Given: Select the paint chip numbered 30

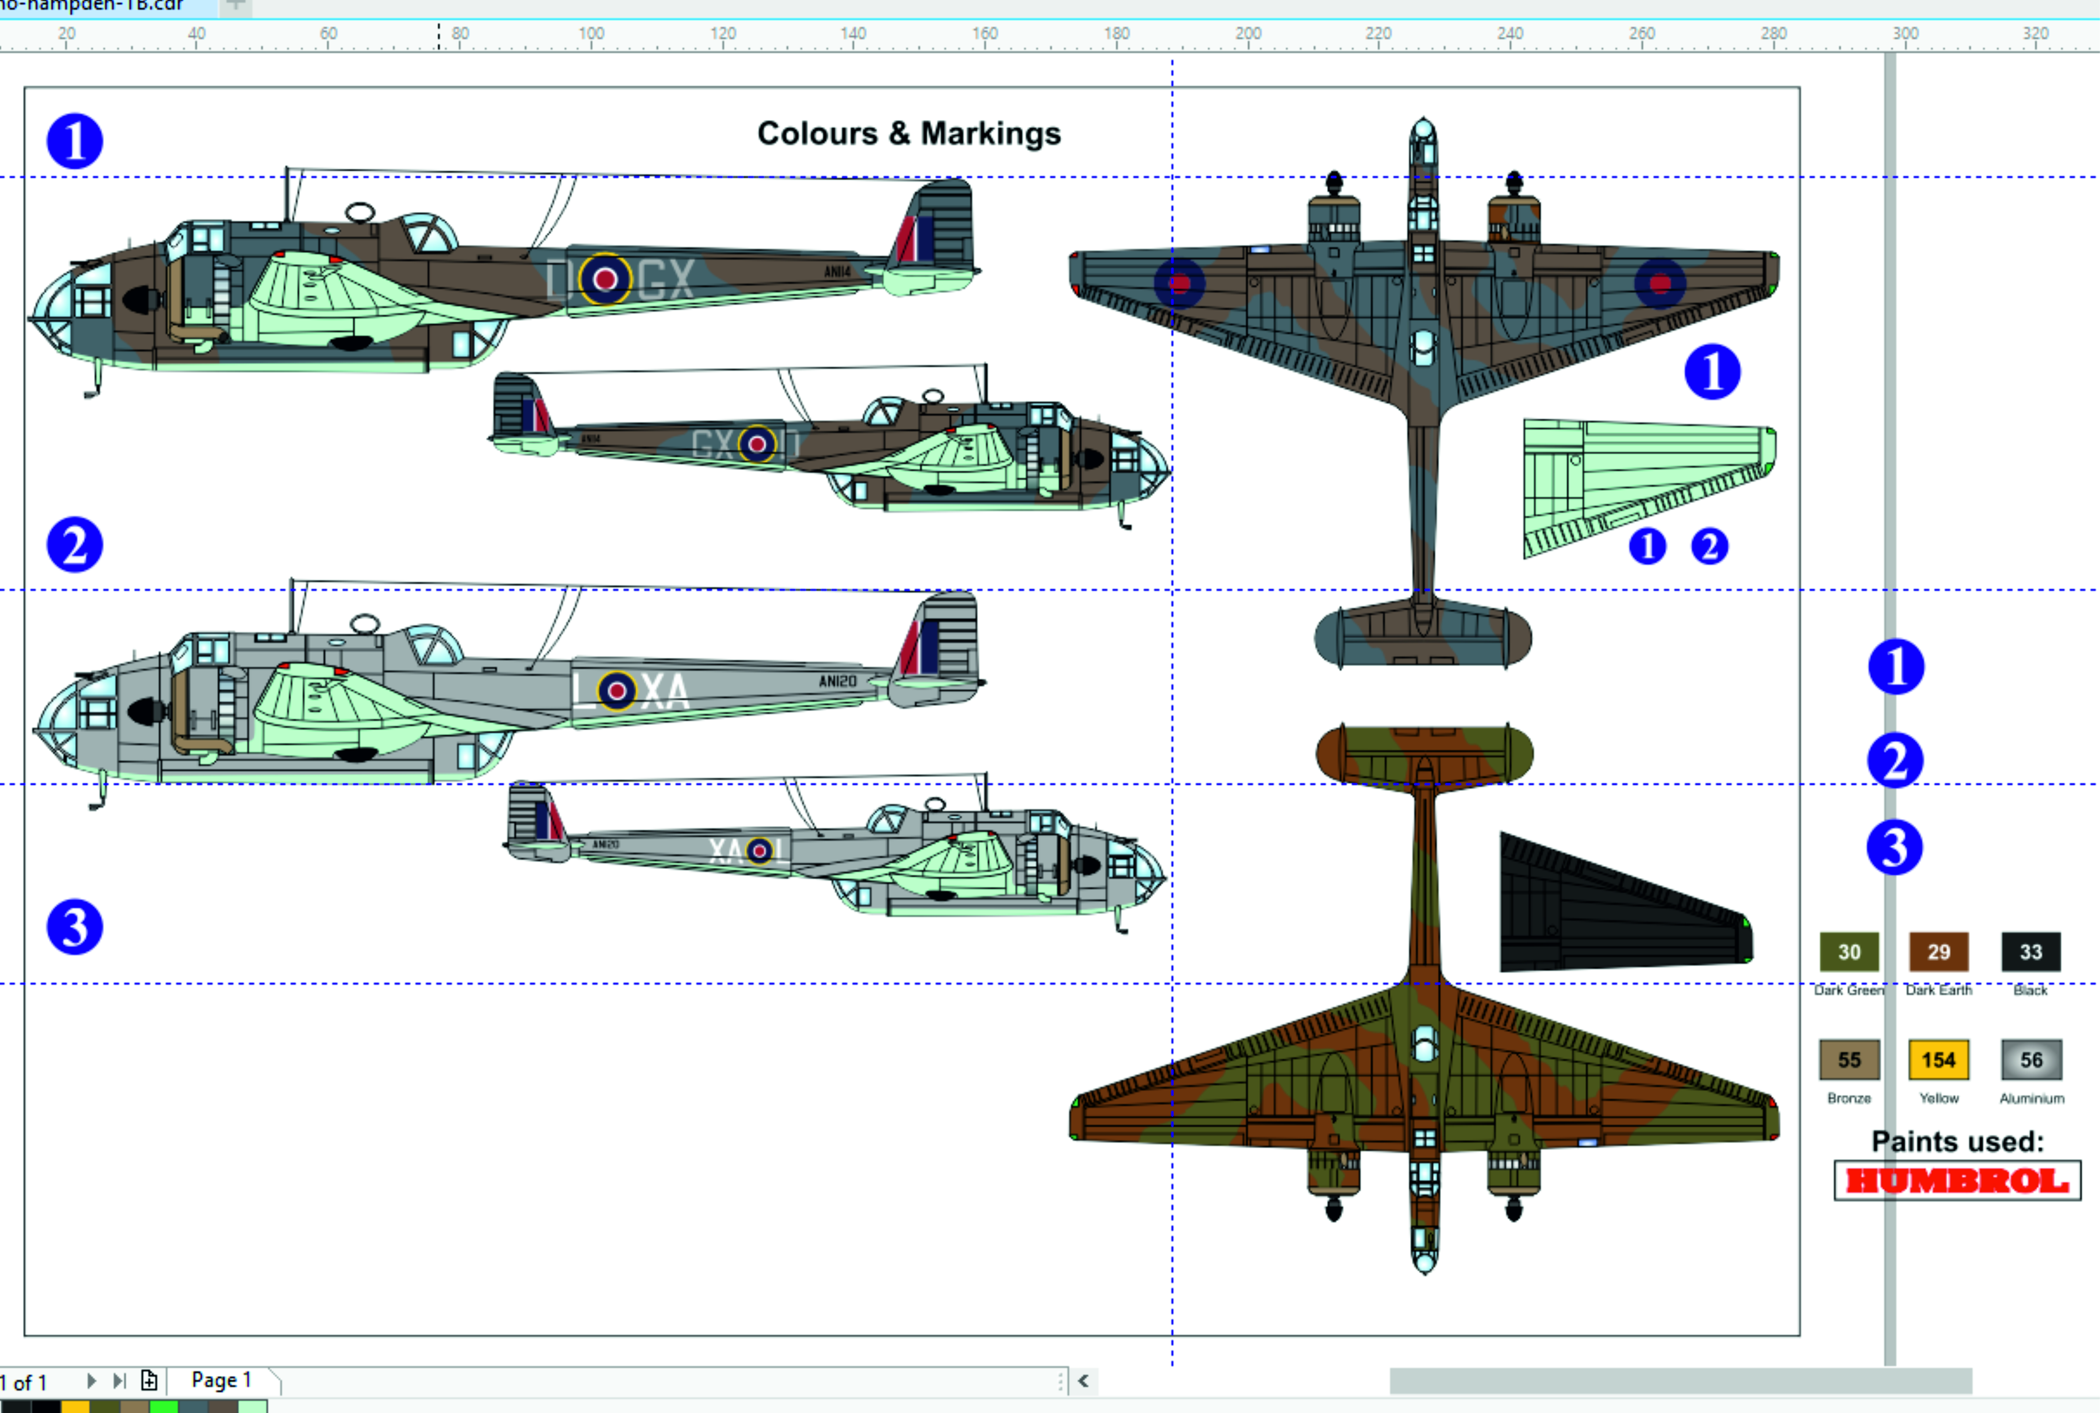Looking at the screenshot, I should click(x=1849, y=952).
